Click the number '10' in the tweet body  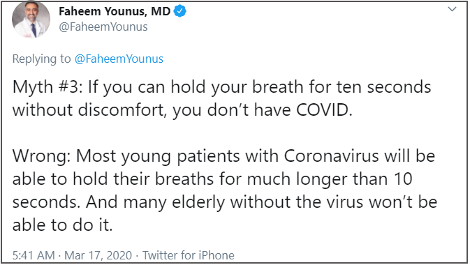coord(402,179)
